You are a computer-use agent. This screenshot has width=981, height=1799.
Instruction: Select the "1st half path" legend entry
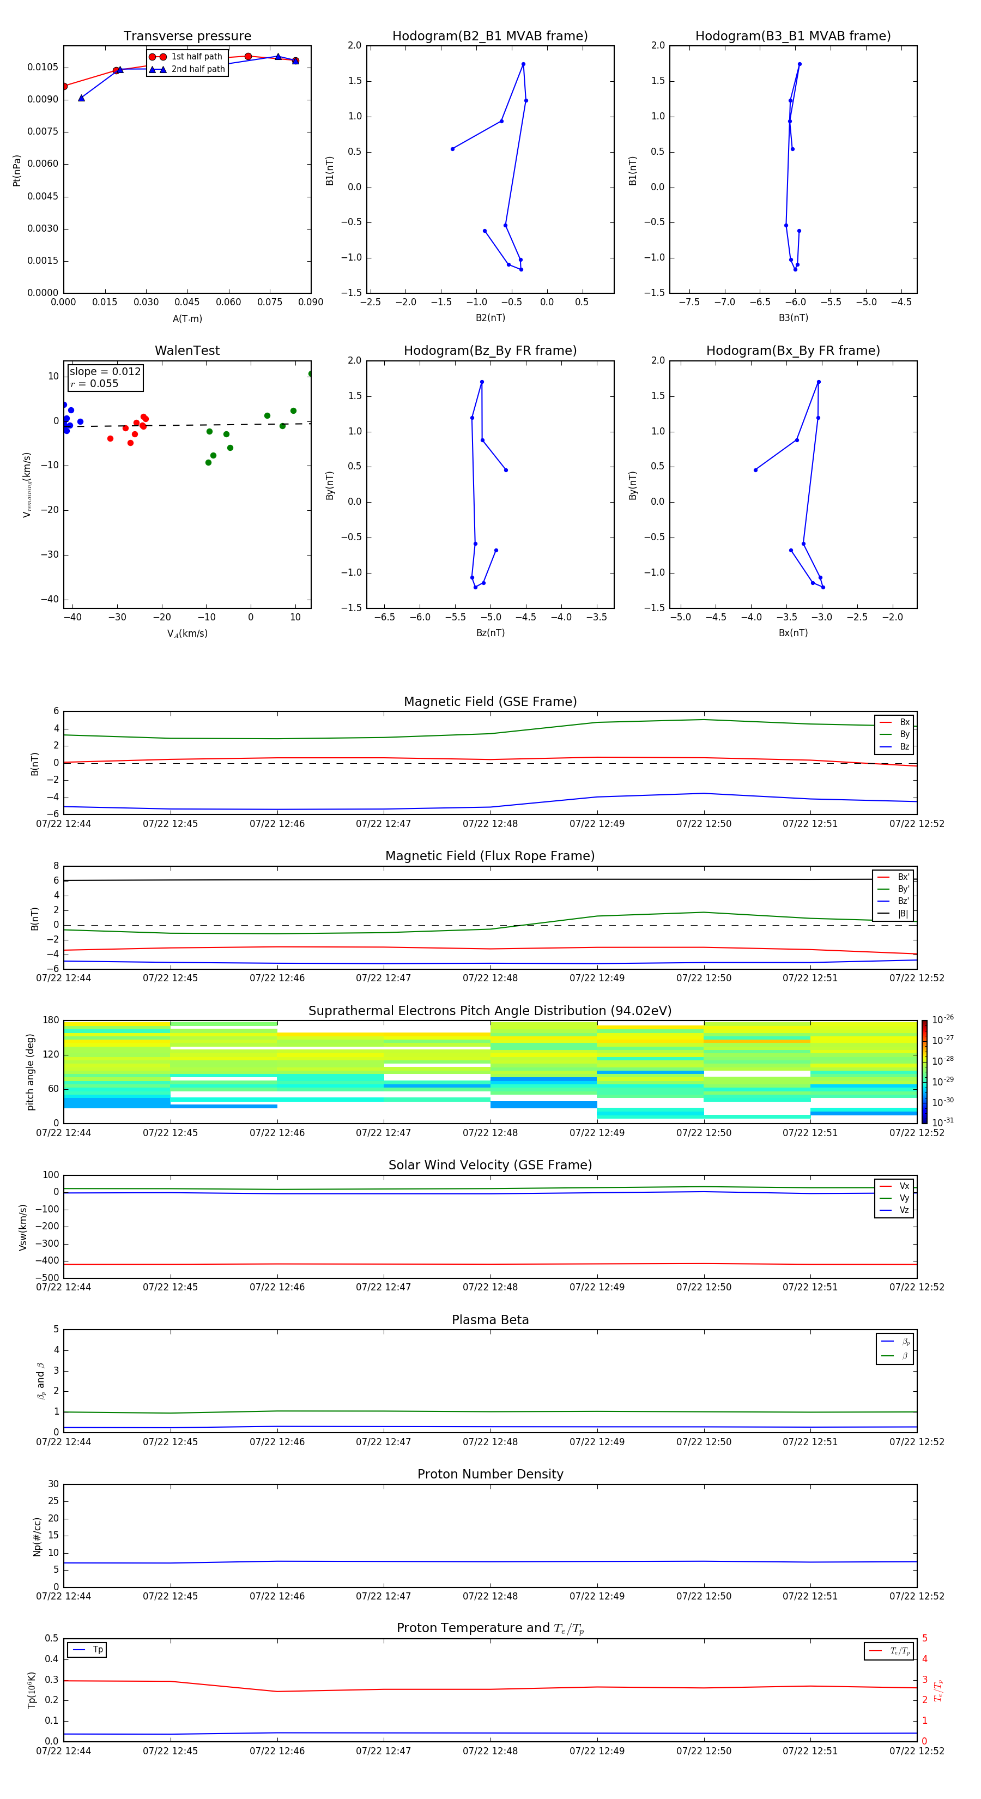point(186,57)
